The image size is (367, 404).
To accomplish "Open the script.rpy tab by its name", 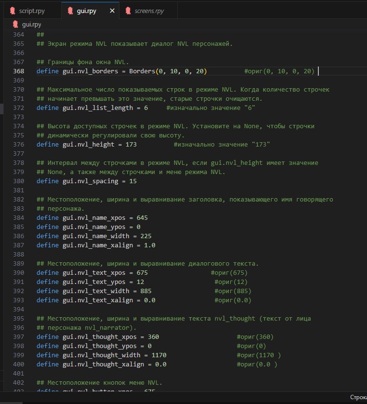I will 32,11.
